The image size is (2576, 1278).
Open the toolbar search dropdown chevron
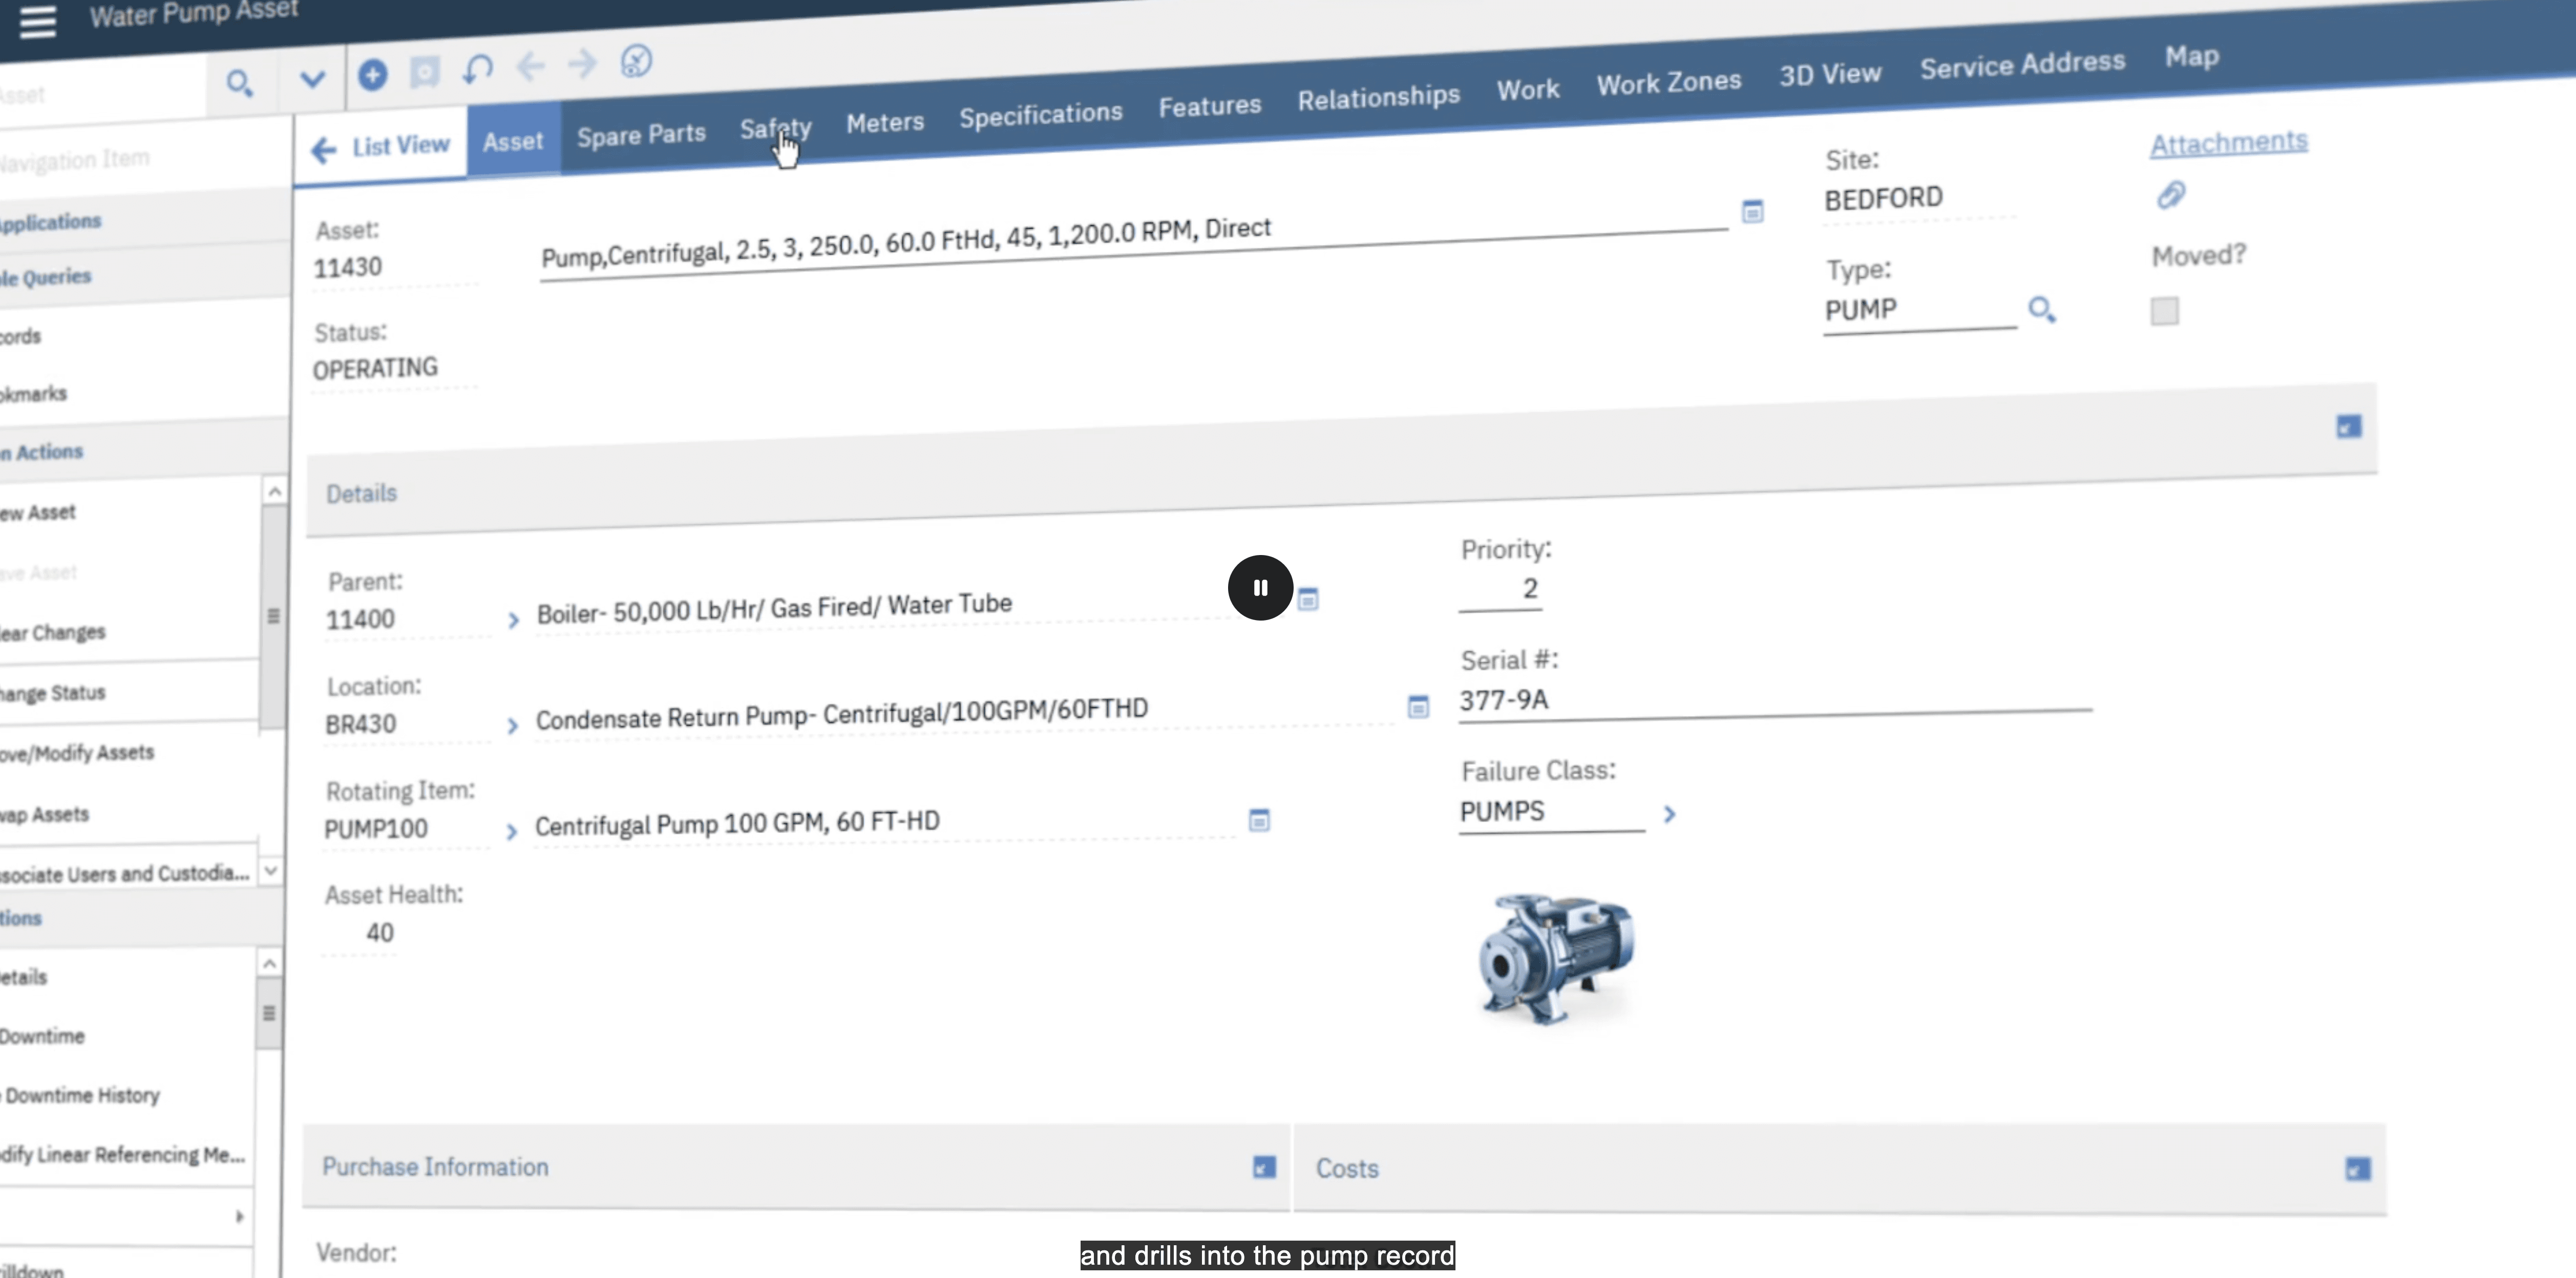[x=313, y=79]
